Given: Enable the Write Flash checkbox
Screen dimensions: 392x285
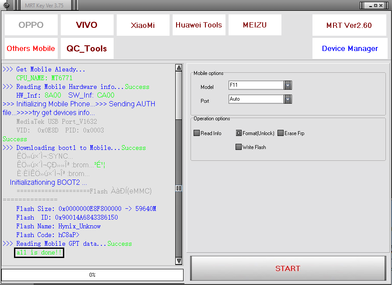Looking at the screenshot, I should (239, 147).
